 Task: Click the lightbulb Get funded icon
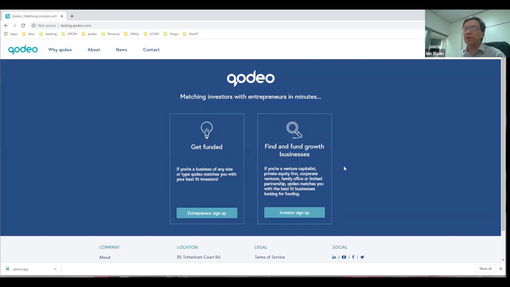tap(207, 130)
